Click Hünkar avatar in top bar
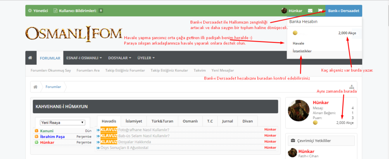This screenshot has width=389, height=159. (x=284, y=11)
